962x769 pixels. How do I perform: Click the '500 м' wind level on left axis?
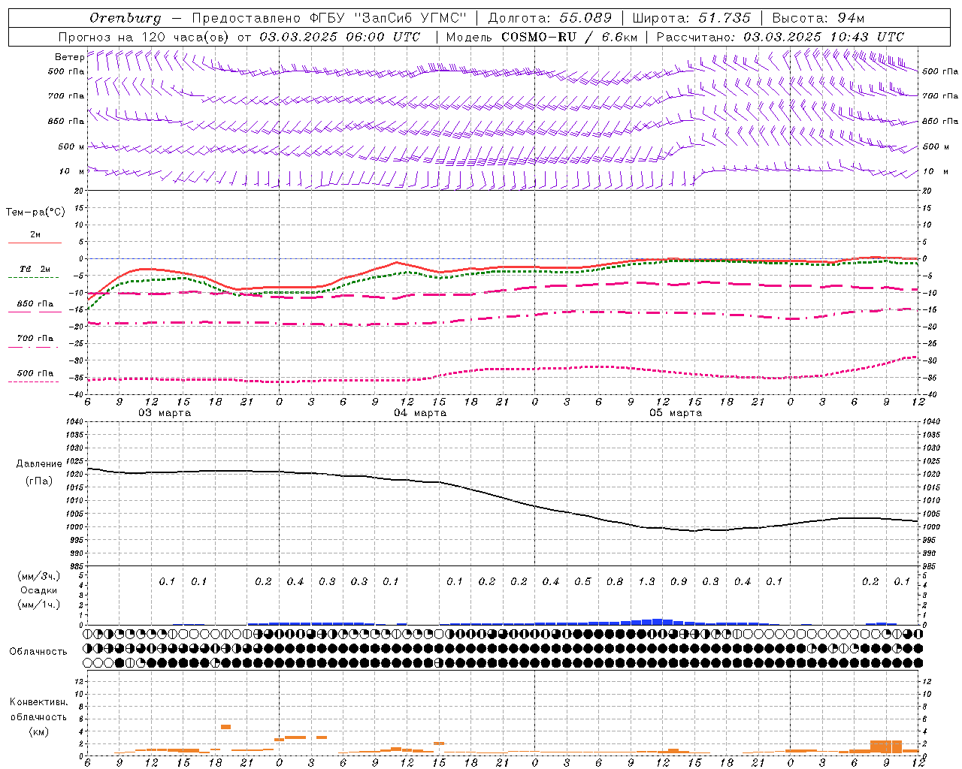tap(71, 147)
